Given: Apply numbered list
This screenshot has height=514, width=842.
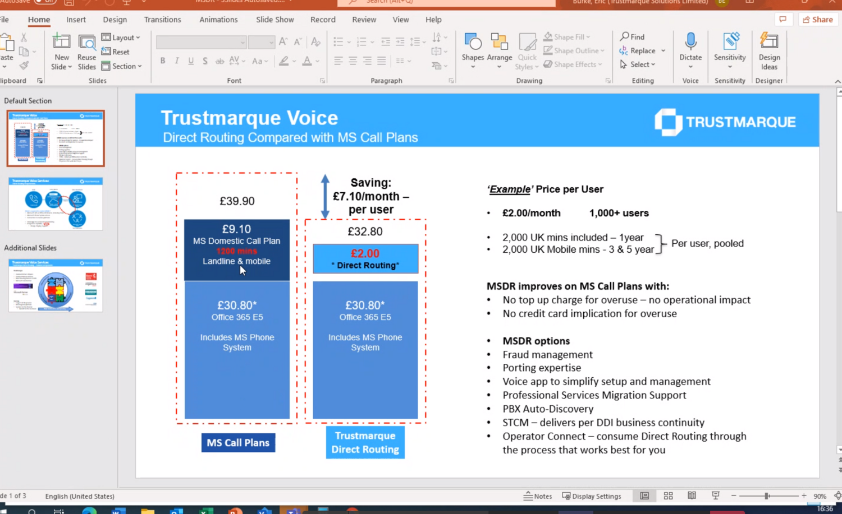Looking at the screenshot, I should (361, 42).
